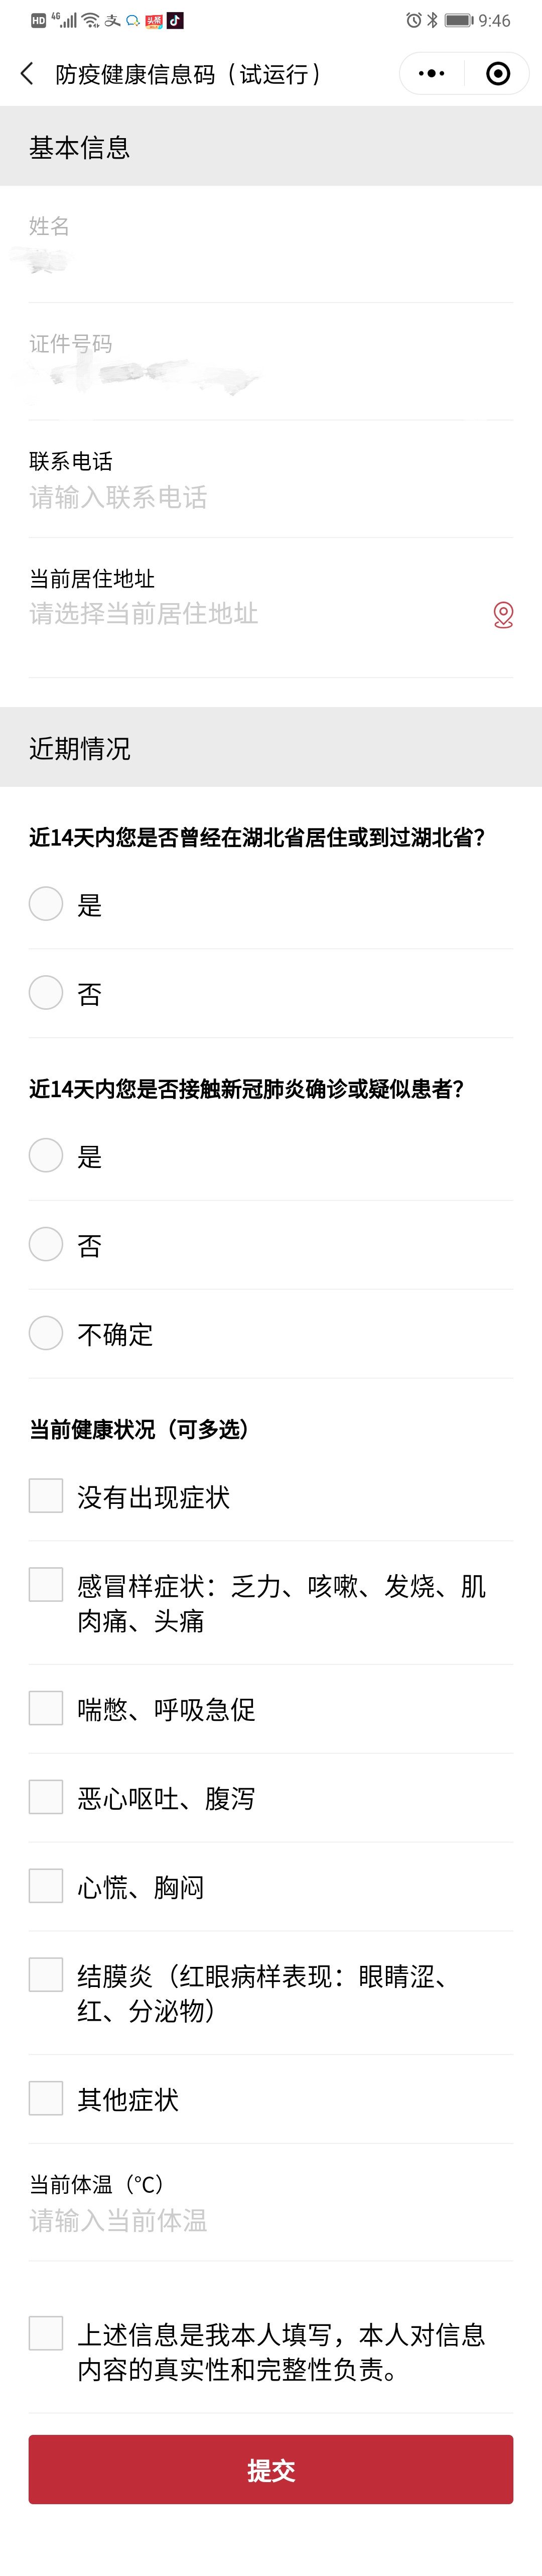Select 是 for Hubei residence question
Viewport: 542px width, 2576px height.
point(46,904)
